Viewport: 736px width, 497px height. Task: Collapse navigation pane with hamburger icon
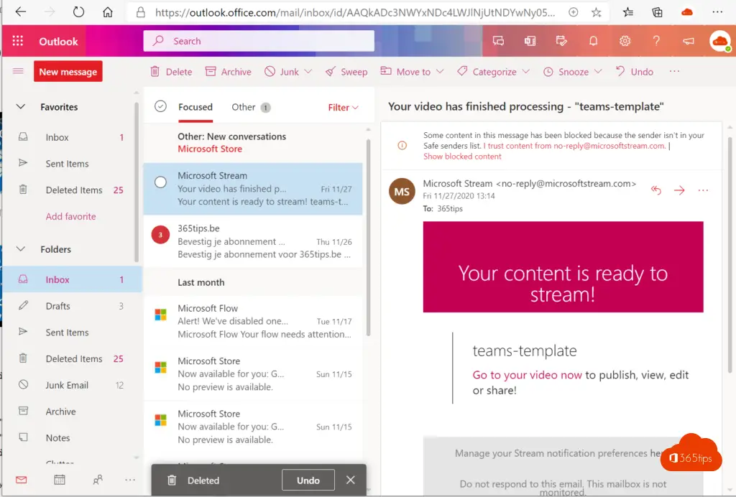18,71
